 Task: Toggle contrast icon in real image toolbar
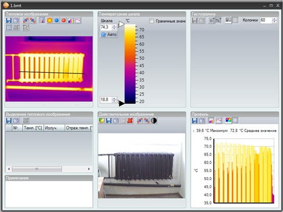click(x=154, y=121)
